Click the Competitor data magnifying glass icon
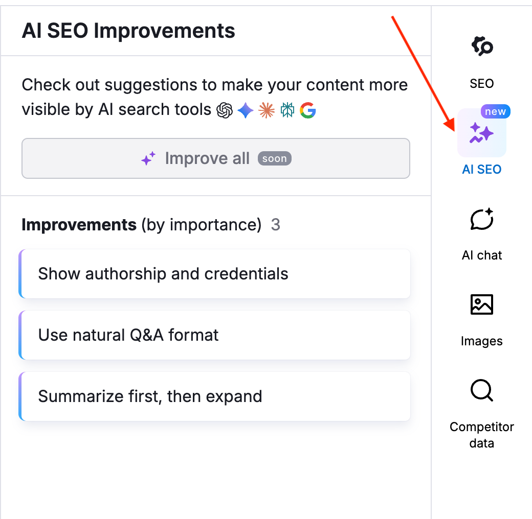This screenshot has height=519, width=532. tap(481, 391)
